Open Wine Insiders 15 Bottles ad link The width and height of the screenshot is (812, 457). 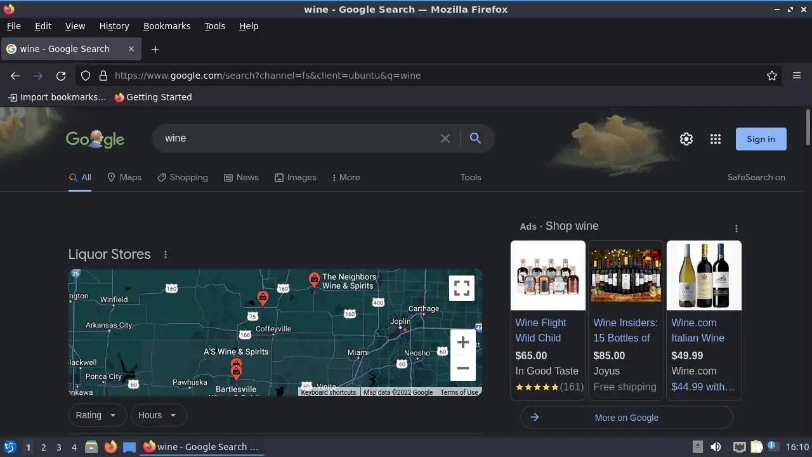coord(625,330)
